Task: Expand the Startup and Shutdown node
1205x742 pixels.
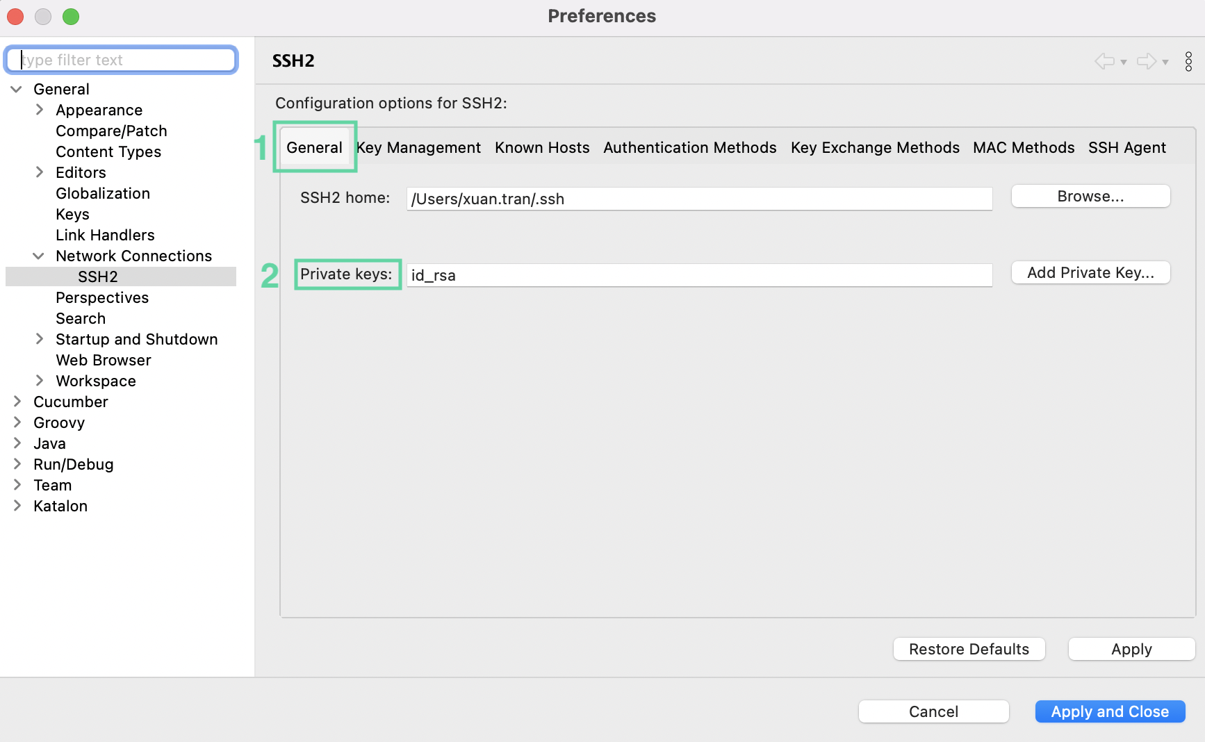Action: tap(39, 339)
